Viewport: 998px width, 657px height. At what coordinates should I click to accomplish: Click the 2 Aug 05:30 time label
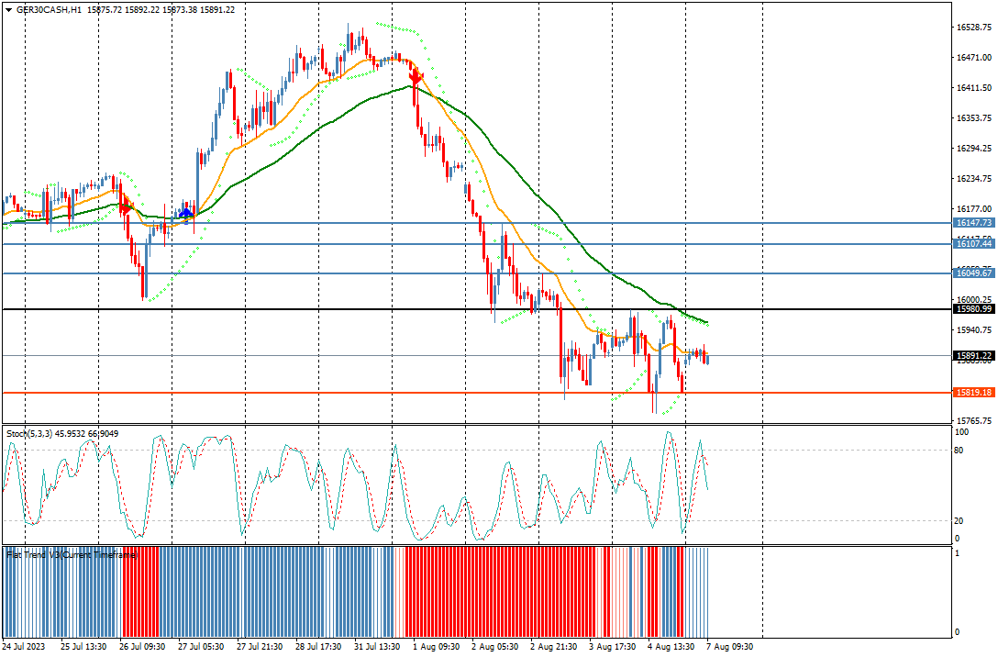[x=495, y=646]
